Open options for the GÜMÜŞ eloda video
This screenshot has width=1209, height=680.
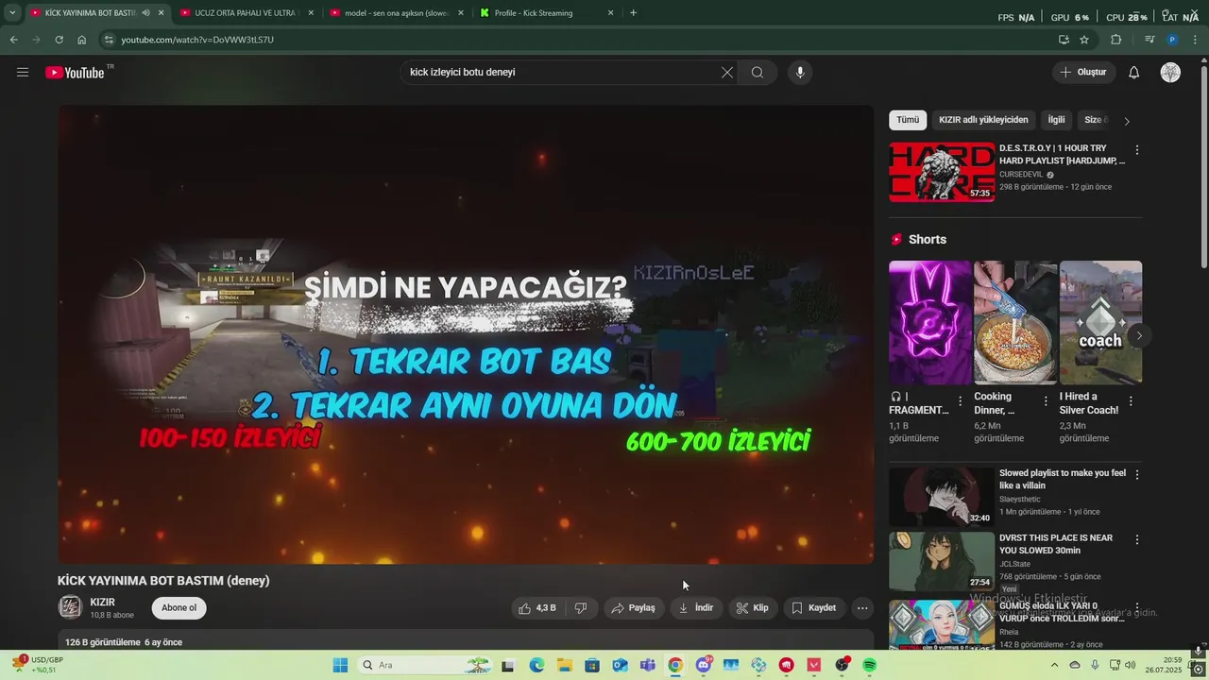point(1137,607)
